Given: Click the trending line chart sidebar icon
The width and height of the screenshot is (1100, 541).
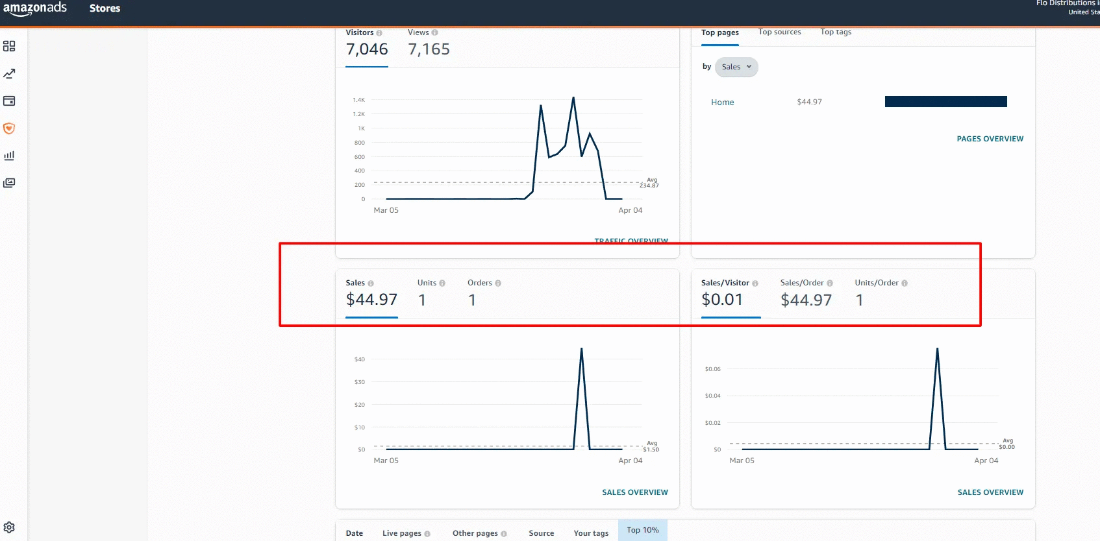Looking at the screenshot, I should pos(9,74).
